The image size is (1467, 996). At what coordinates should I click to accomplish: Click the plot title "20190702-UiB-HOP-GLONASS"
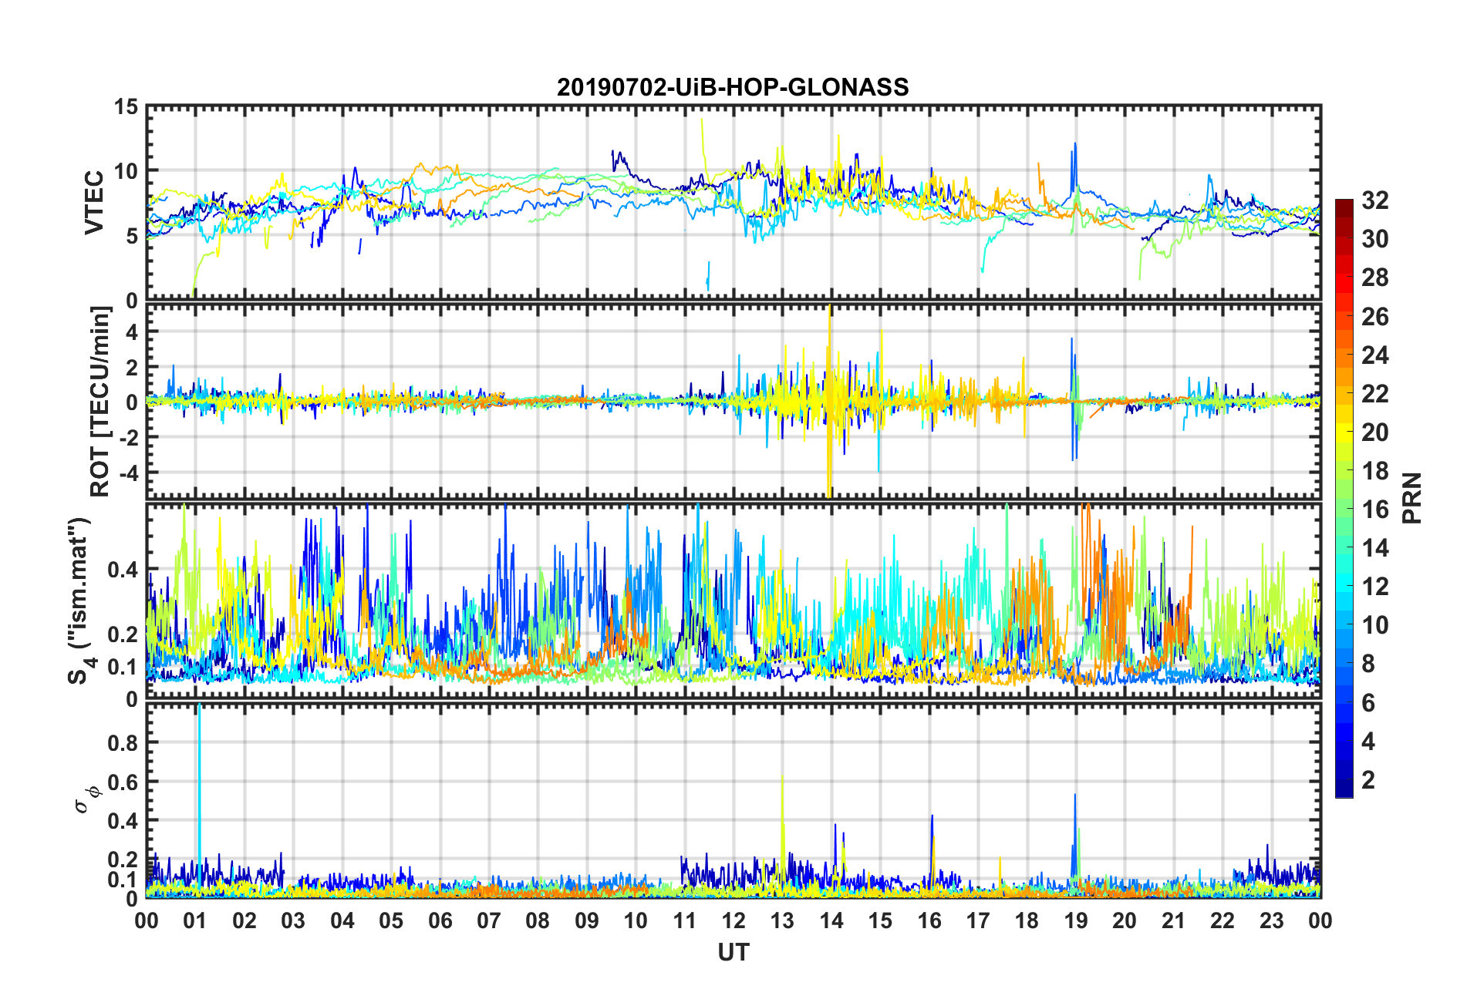coord(733,87)
